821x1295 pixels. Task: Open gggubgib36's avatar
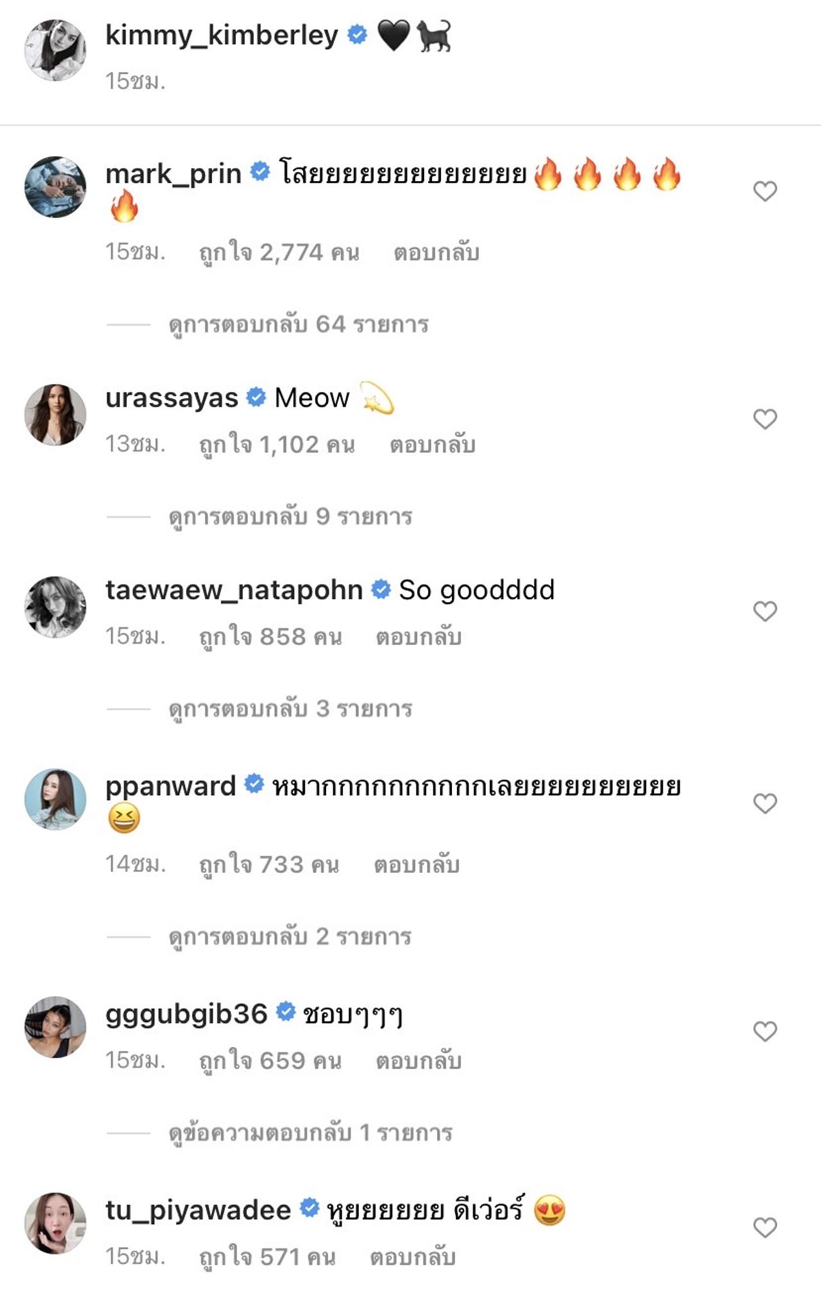pos(55,1027)
